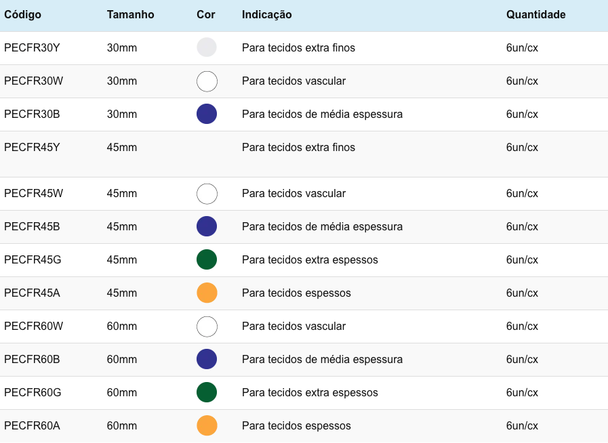Viewport: 608px width, 443px height.
Task: Click the PECFR60A product code
Action: [x=32, y=426]
